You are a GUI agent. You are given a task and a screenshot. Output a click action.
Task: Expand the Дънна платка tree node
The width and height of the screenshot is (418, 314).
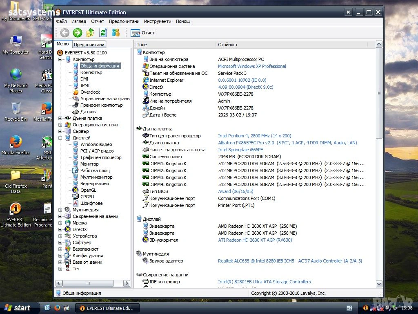coord(60,118)
